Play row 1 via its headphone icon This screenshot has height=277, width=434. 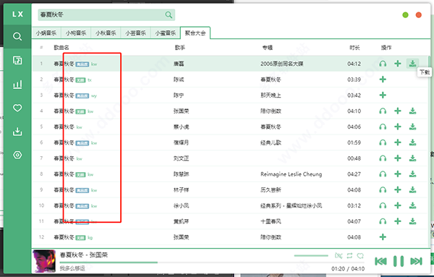pyautogui.click(x=383, y=64)
